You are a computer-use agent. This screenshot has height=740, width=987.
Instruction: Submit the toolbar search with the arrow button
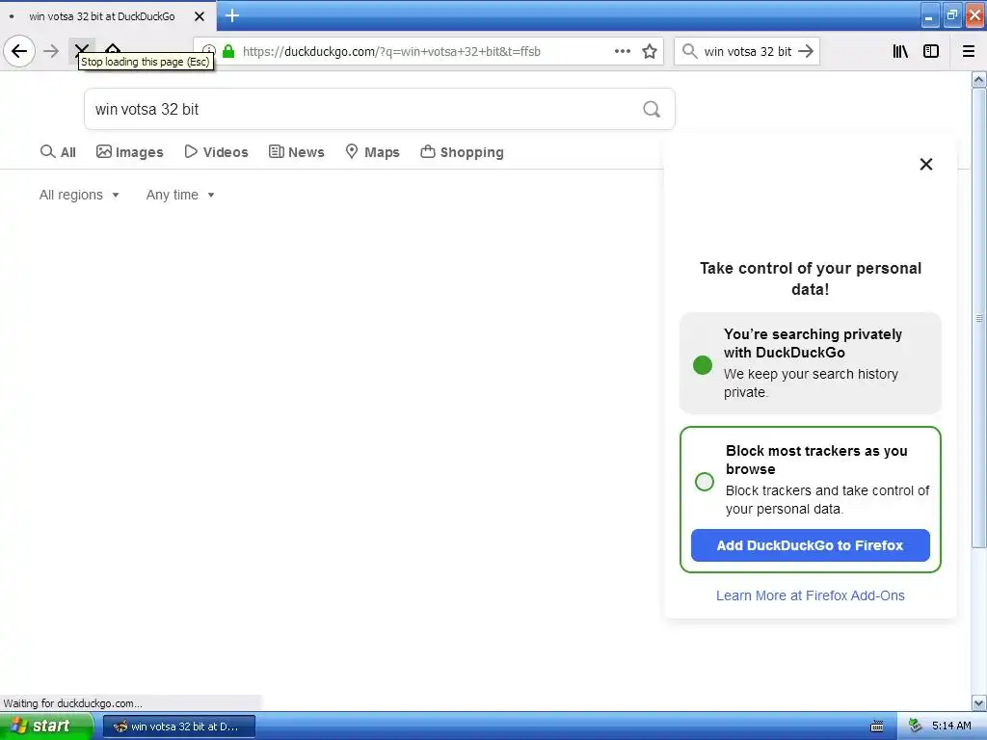[806, 51]
